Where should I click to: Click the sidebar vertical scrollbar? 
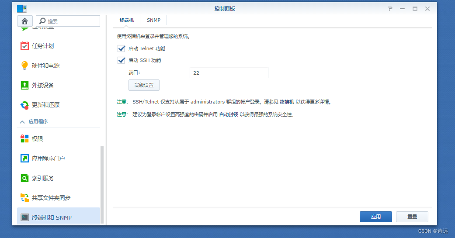(102, 185)
